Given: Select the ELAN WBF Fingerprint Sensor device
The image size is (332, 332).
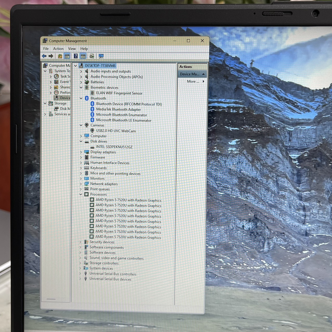Looking at the screenshot, I should point(119,93).
